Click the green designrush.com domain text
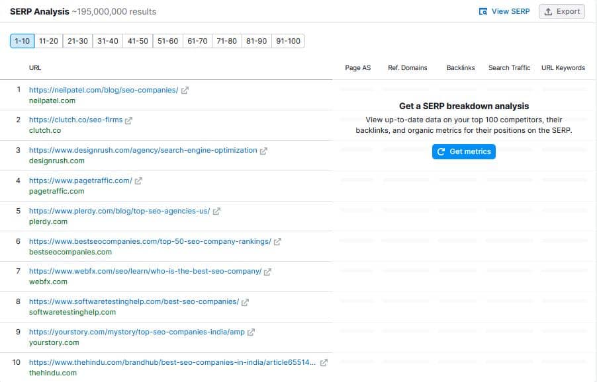 click(x=57, y=161)
